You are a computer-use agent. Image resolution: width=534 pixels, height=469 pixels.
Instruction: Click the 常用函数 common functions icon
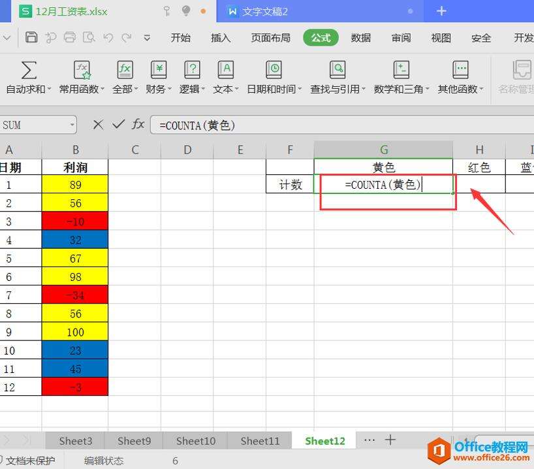click(82, 70)
